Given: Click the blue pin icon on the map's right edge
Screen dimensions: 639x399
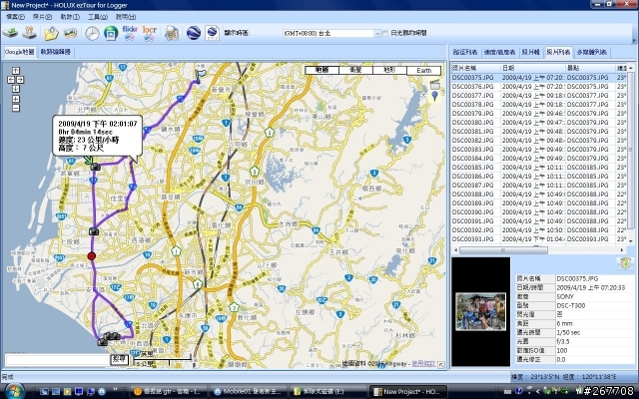Looking at the screenshot, I should [x=435, y=96].
